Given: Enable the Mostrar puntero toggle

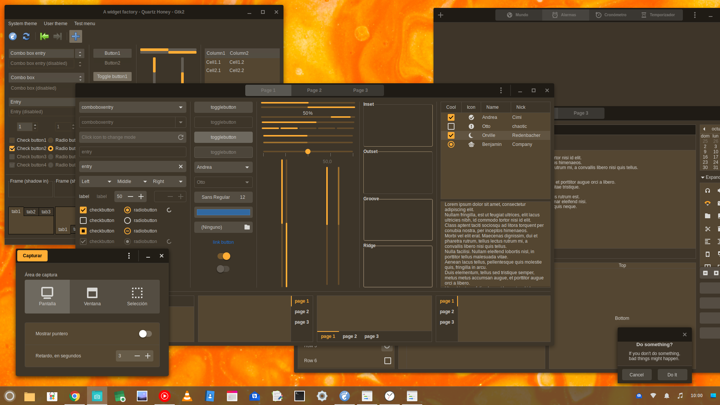Looking at the screenshot, I should pos(145,333).
